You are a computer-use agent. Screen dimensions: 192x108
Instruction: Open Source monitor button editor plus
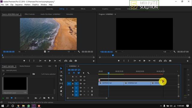pos(94,61)
